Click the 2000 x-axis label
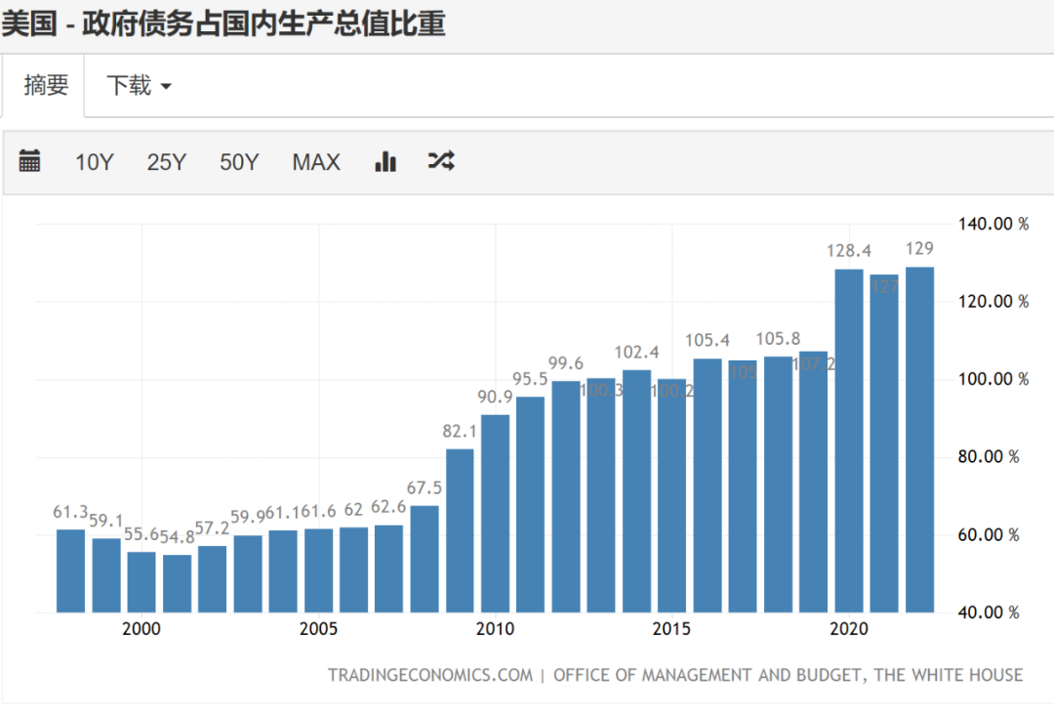The width and height of the screenshot is (1054, 715). point(142,629)
